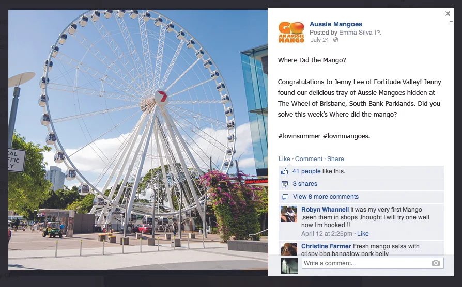Click the Go An Aussie Mango logo
462x287 pixels.
[291, 32]
